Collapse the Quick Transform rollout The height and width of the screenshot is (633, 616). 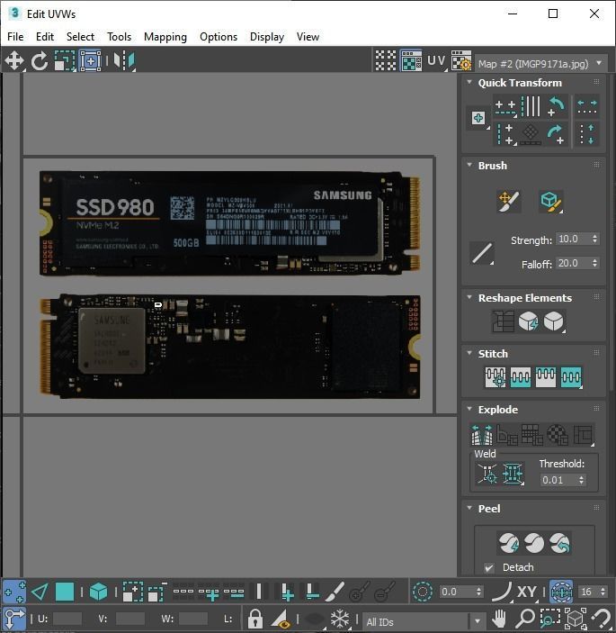pos(469,82)
